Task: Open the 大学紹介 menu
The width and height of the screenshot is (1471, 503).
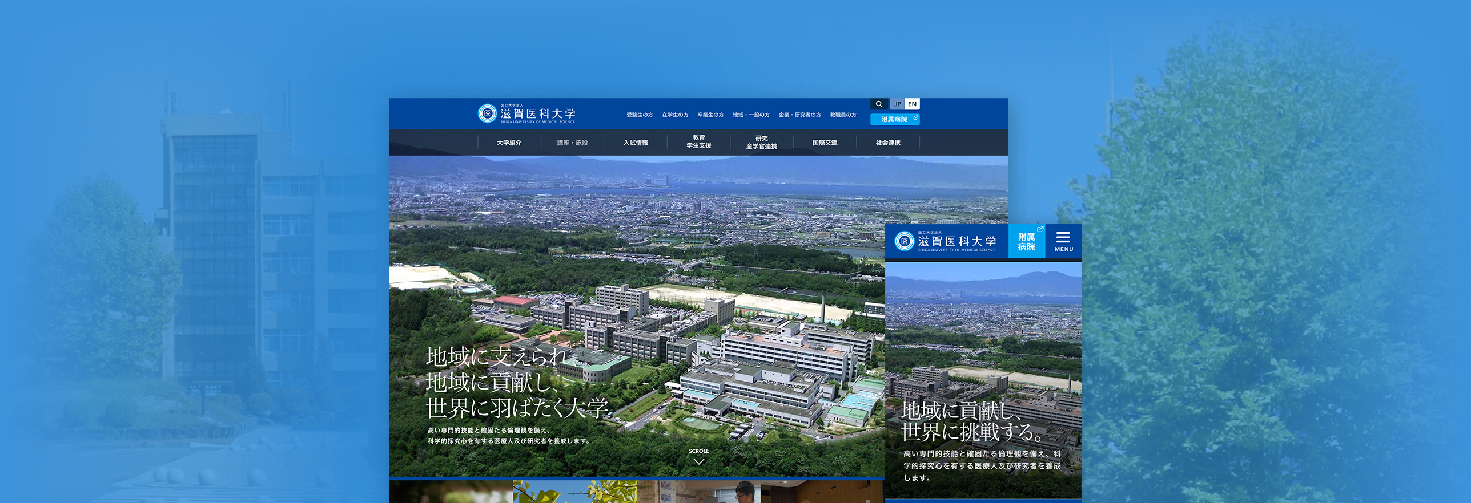Action: tap(509, 143)
